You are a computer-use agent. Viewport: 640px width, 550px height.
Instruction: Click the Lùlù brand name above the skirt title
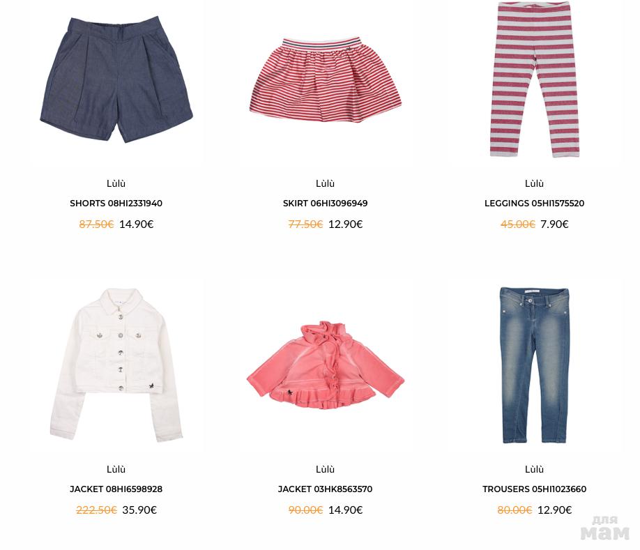point(326,183)
